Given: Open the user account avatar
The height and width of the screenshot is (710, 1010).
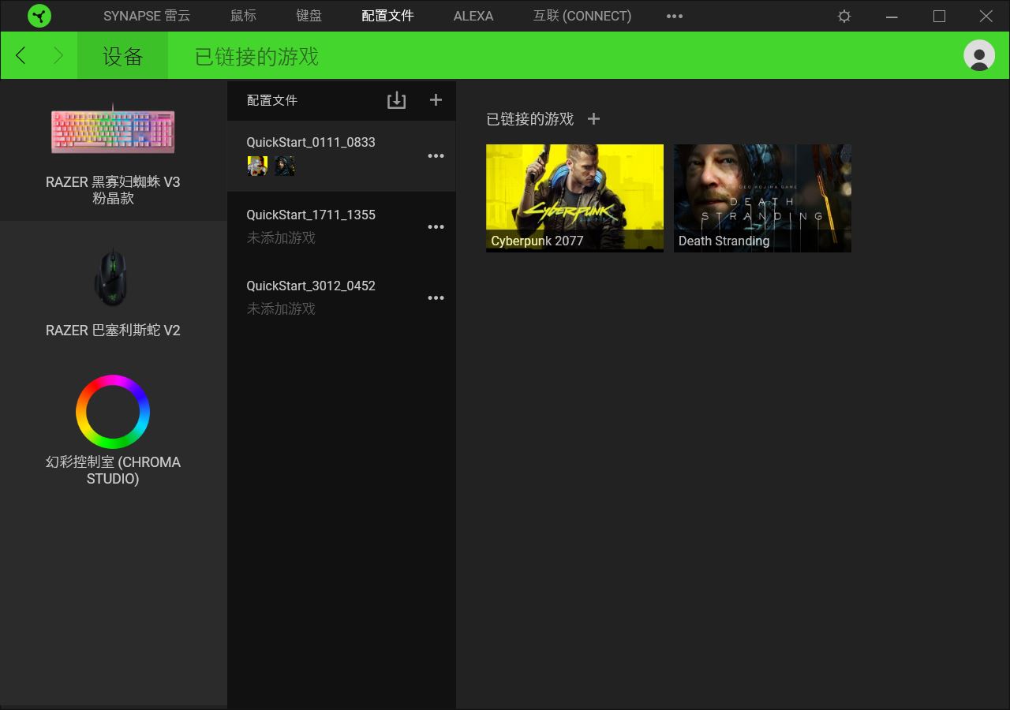Looking at the screenshot, I should coord(979,56).
